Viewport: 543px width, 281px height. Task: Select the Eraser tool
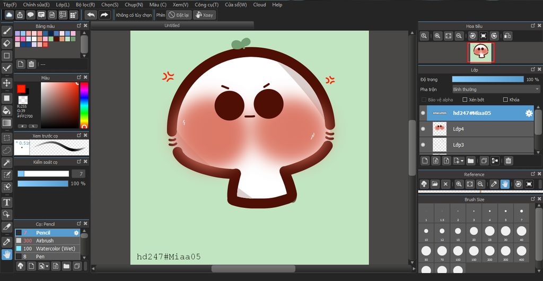tap(7, 43)
